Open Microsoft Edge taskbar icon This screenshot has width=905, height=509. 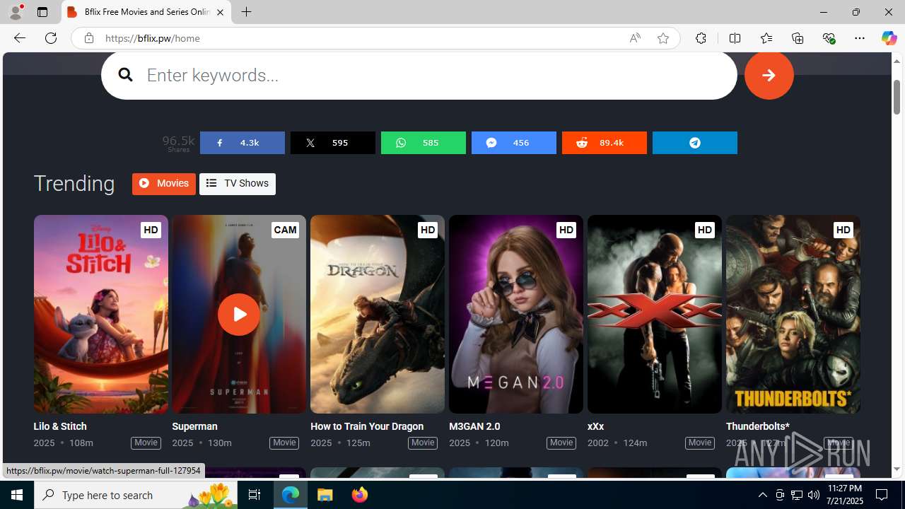pos(291,495)
